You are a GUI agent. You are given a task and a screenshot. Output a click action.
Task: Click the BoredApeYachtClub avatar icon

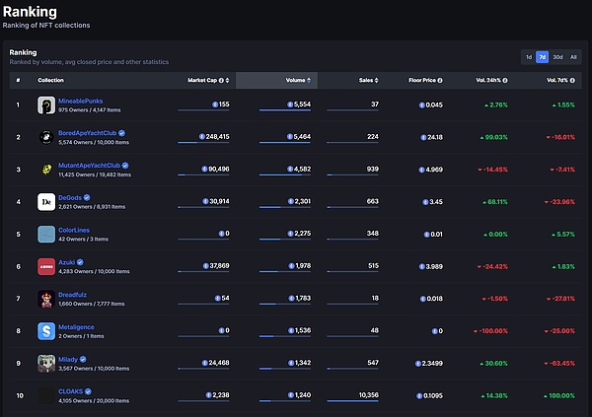point(45,137)
